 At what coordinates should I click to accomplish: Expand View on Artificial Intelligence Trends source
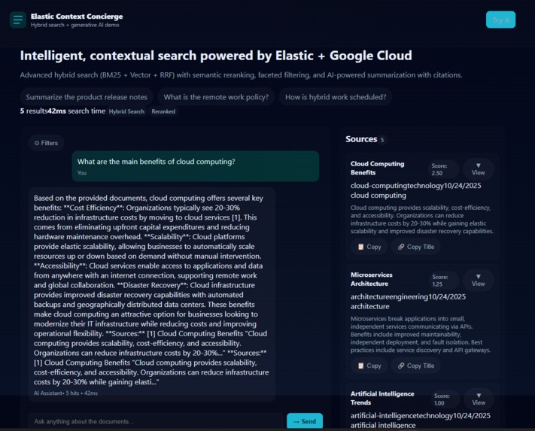(x=479, y=399)
